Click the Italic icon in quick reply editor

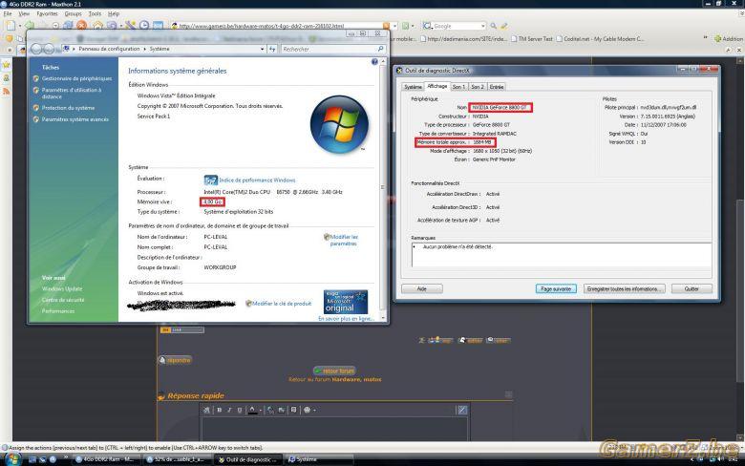tap(229, 410)
